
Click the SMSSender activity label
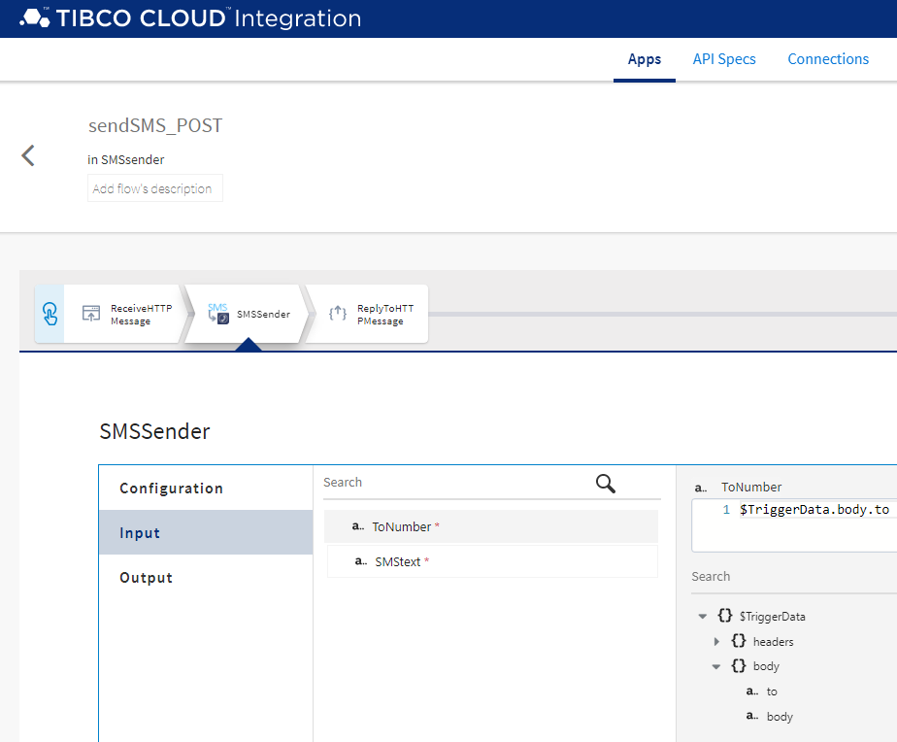coord(263,315)
